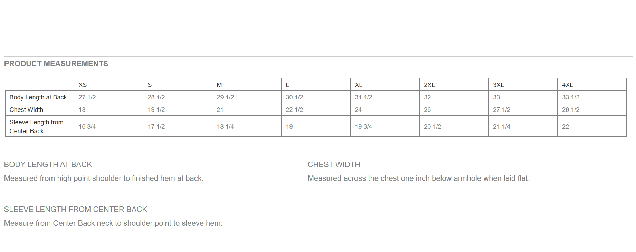This screenshot has width=636, height=252.
Task: Select the L chest width cell 22 1/2
Action: tap(294, 110)
